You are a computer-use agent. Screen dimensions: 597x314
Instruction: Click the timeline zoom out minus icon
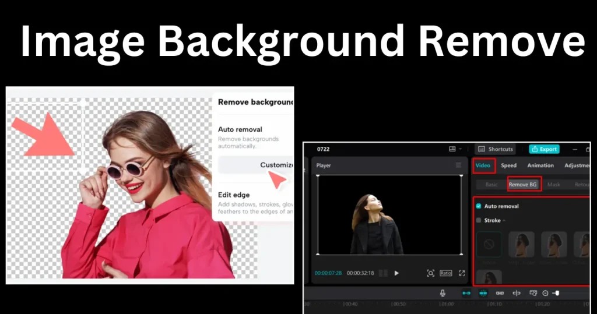coord(545,293)
